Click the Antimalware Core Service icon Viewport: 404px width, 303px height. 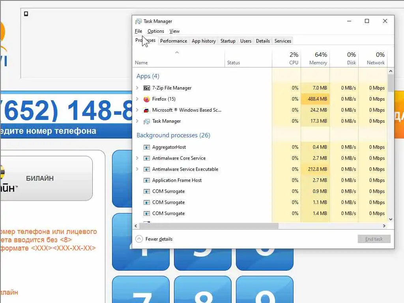pyautogui.click(x=147, y=159)
